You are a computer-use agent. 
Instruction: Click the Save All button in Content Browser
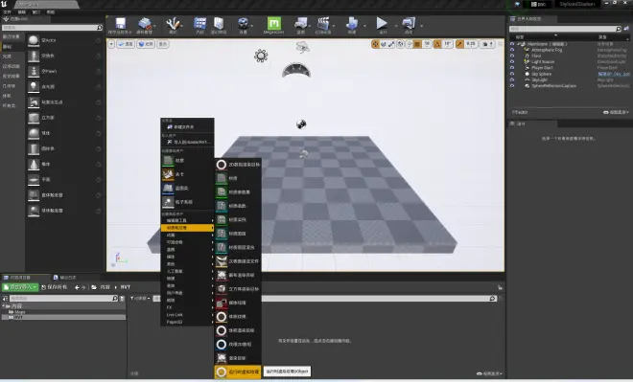(x=54, y=287)
